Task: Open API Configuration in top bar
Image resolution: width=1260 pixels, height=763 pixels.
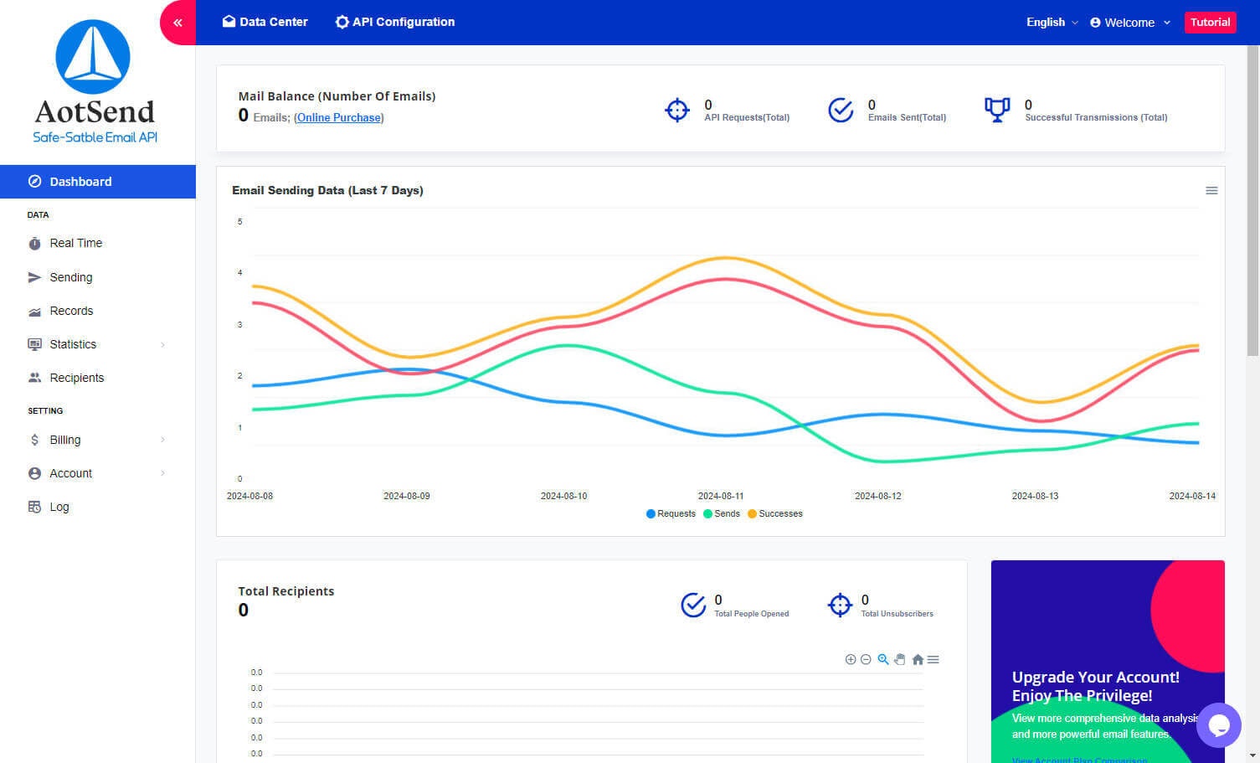Action: tap(394, 22)
